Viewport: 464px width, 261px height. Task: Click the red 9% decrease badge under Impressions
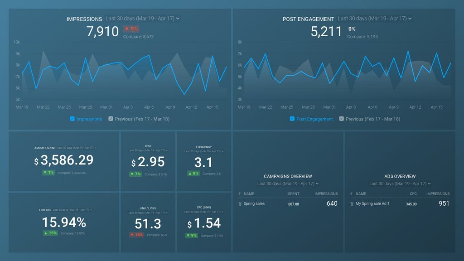[131, 29]
